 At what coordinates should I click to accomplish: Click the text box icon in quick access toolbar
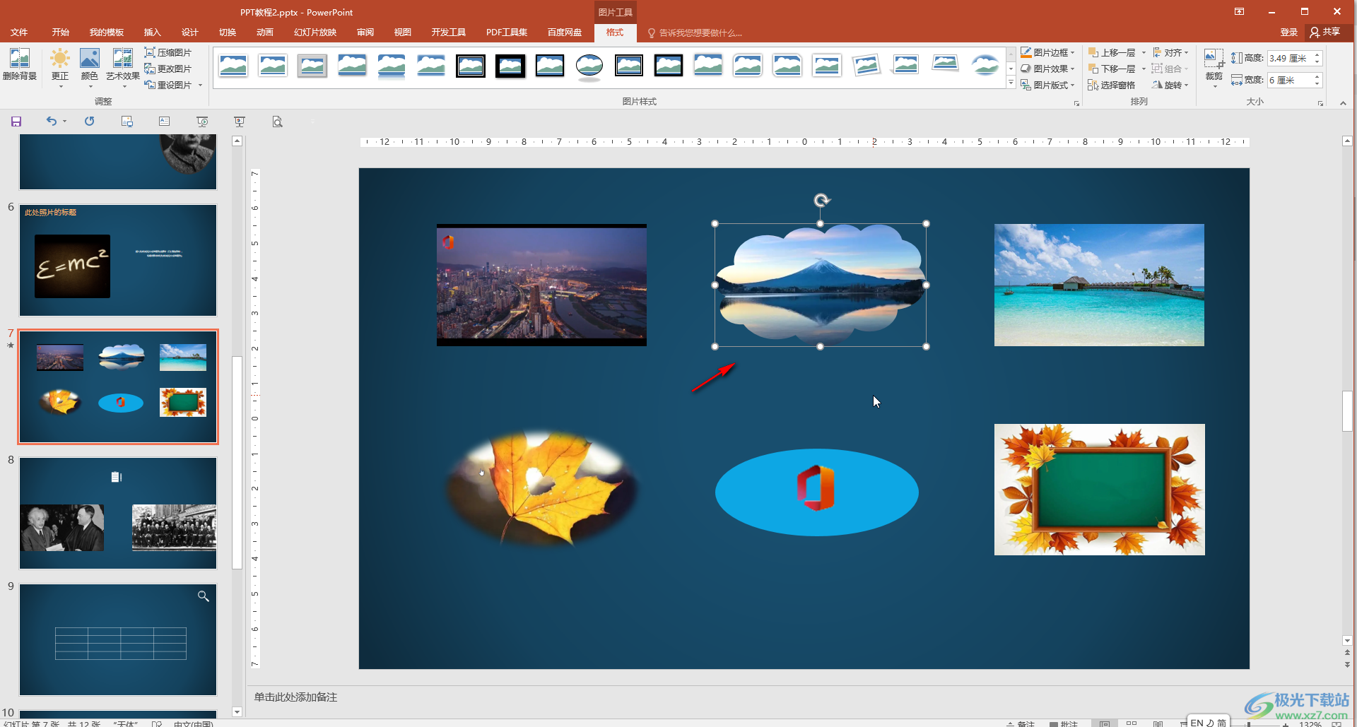coord(164,122)
